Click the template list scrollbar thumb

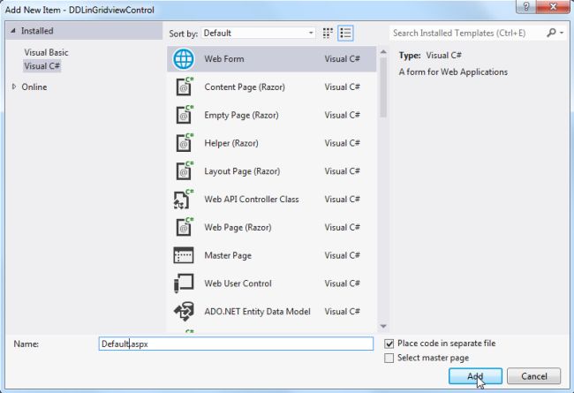click(x=383, y=88)
